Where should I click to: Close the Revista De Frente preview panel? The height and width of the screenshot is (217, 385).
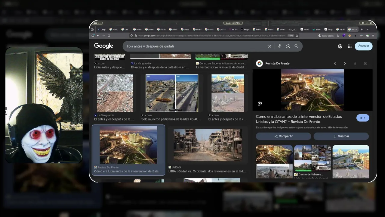(365, 63)
